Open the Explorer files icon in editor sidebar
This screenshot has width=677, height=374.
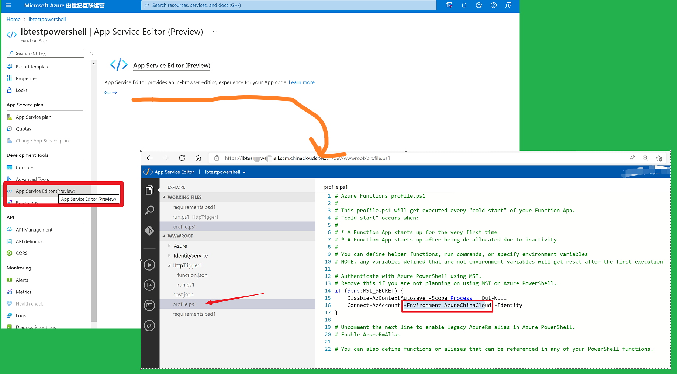[149, 190]
